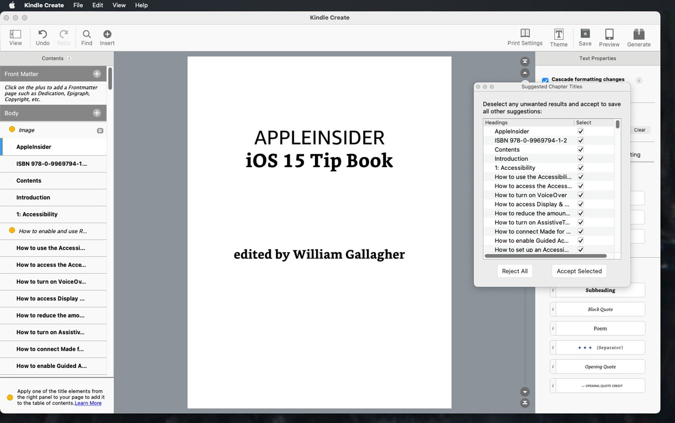This screenshot has height=423, width=675.
Task: Click Accept Selected button
Action: [579, 271]
